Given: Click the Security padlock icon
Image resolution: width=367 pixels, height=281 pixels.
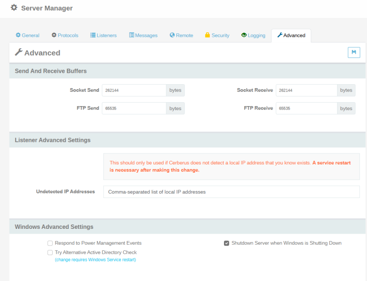Looking at the screenshot, I should click(x=207, y=35).
